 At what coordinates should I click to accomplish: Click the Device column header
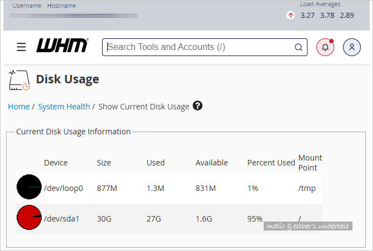coord(56,163)
